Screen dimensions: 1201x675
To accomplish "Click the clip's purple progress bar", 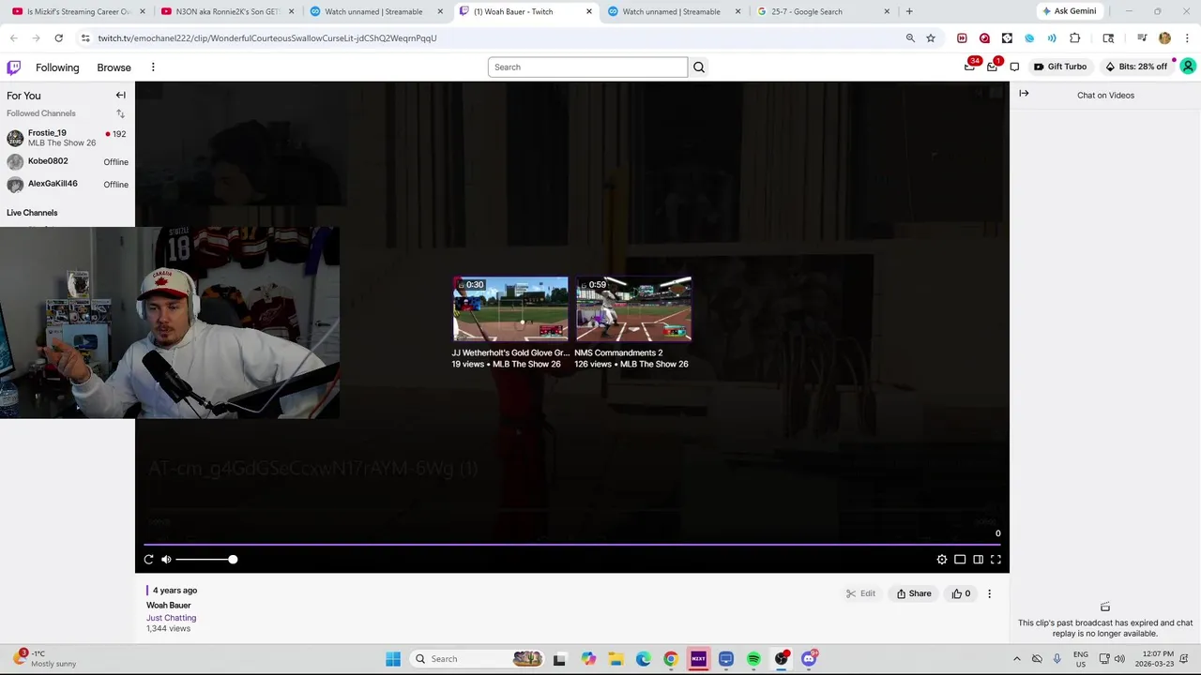I will (x=571, y=544).
